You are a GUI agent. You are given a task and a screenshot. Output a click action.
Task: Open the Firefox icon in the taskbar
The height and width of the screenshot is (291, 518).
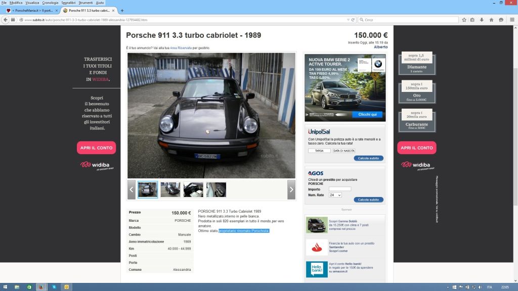(x=41, y=287)
